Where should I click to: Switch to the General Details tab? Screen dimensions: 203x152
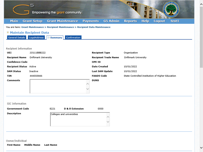tap(16, 38)
